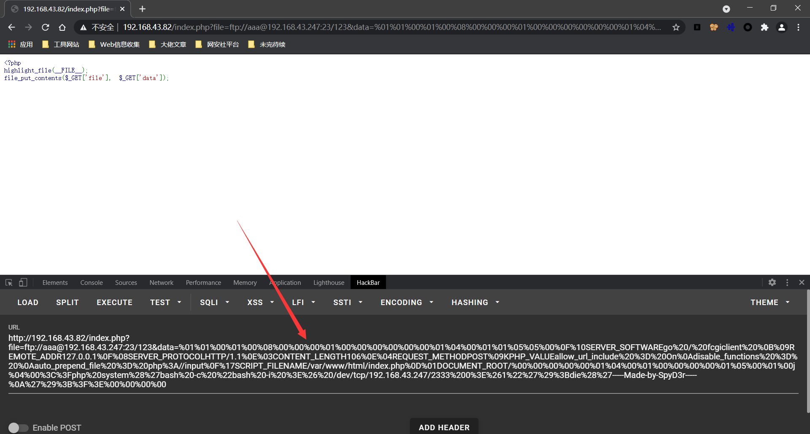The height and width of the screenshot is (434, 810).
Task: Activate the DevTools inspect element picker
Action: pyautogui.click(x=9, y=282)
